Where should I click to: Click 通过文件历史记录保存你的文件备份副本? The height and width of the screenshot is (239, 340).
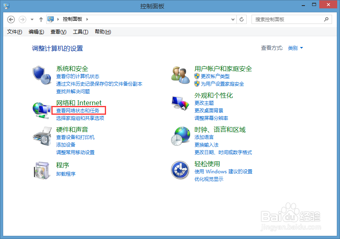coord(99,84)
